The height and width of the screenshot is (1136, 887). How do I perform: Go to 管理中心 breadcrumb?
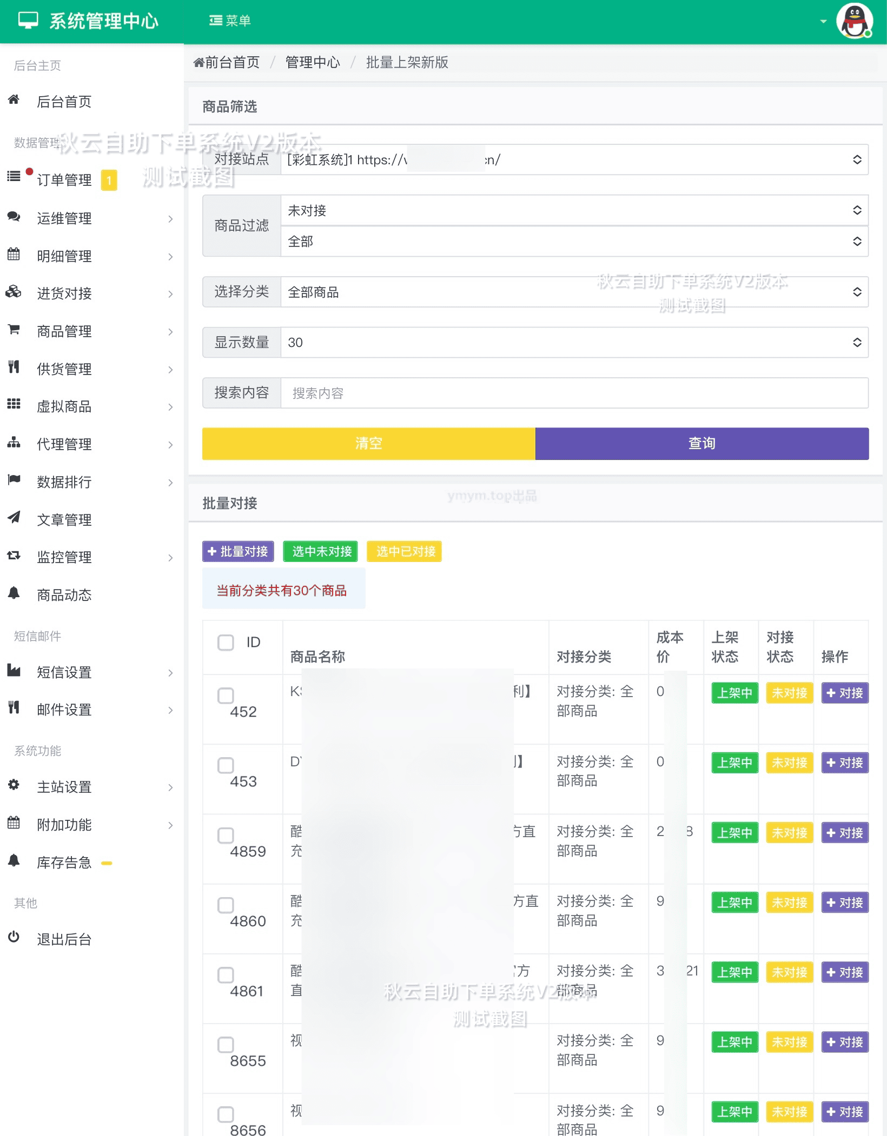point(313,62)
